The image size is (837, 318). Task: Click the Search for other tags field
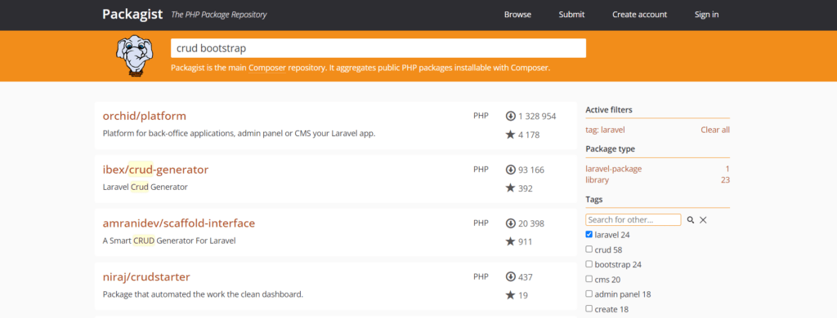point(633,219)
